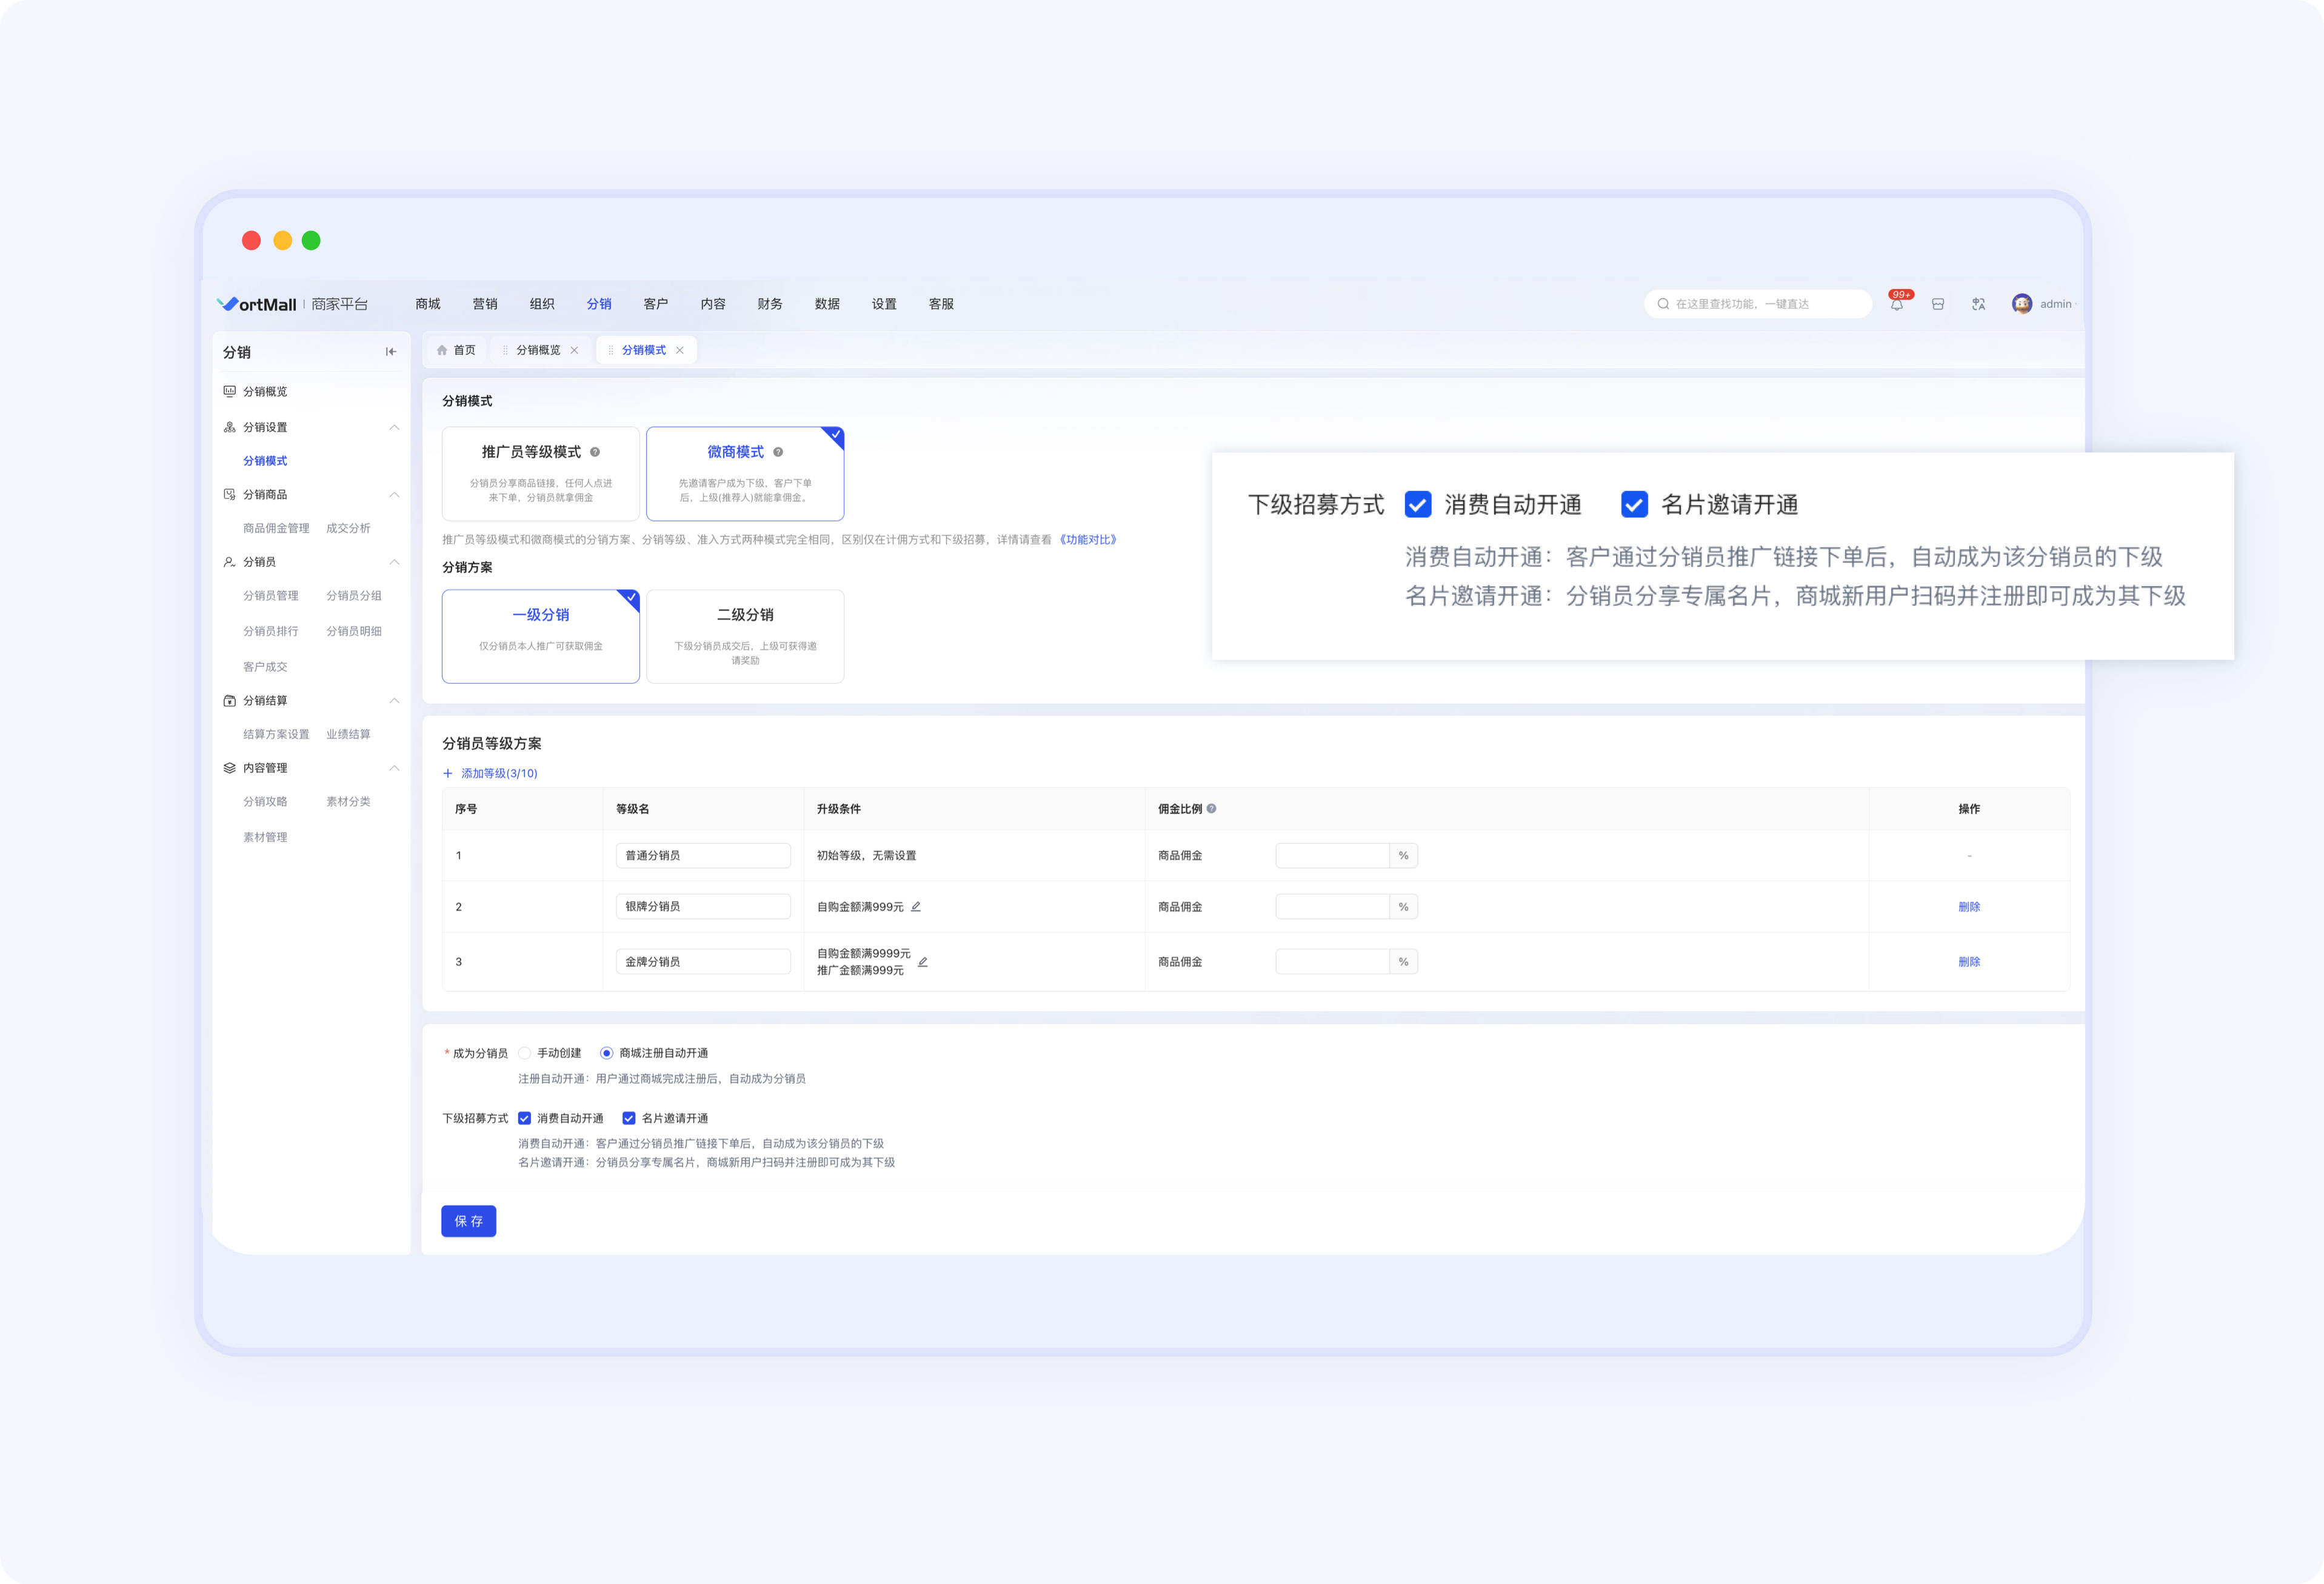Screen dimensions: 2324x1584
Task: Click the language translate icon
Action: tap(1979, 304)
